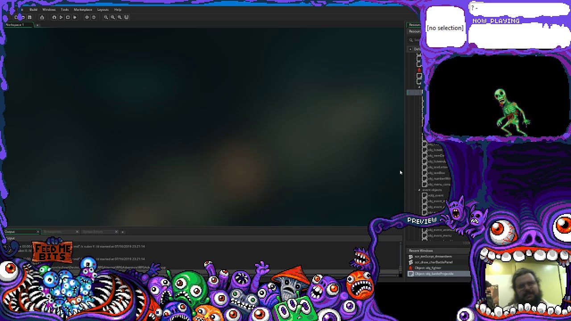Click the Save Project toolbar icon
This screenshot has height=321, width=571.
click(x=29, y=17)
